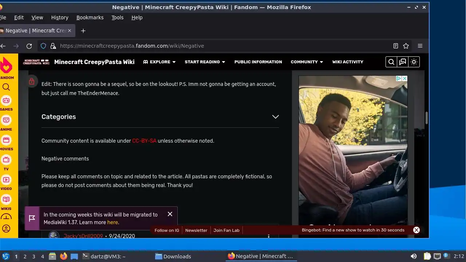The height and width of the screenshot is (262, 466).
Task: Click the wiki header search icon
Action: pyautogui.click(x=391, y=62)
